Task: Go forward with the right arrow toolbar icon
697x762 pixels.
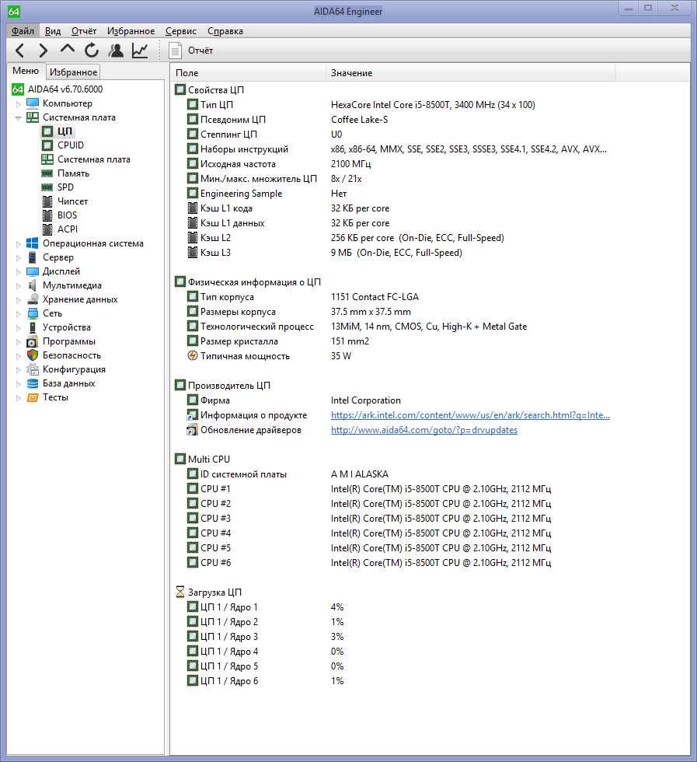Action: click(44, 51)
